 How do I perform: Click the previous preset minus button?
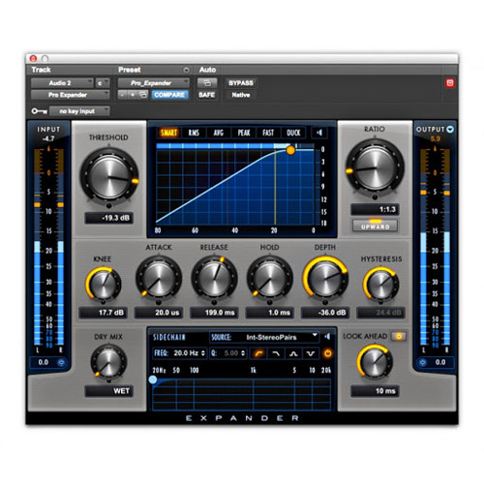point(122,95)
